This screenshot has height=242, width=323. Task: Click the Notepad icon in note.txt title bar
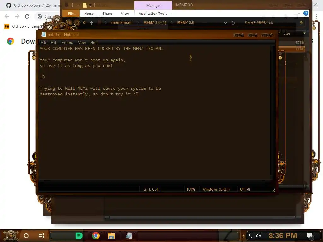coord(44,35)
